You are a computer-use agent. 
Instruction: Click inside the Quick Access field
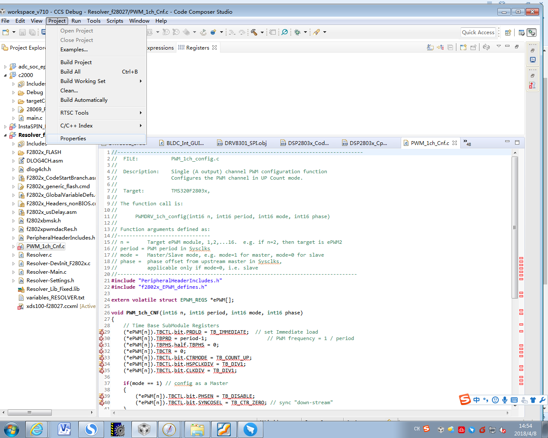coord(478,33)
